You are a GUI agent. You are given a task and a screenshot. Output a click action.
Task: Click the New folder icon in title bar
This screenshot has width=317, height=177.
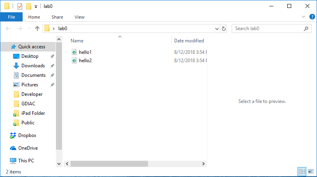29,6
